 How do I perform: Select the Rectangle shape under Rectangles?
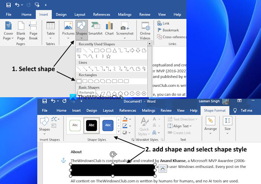(79, 81)
